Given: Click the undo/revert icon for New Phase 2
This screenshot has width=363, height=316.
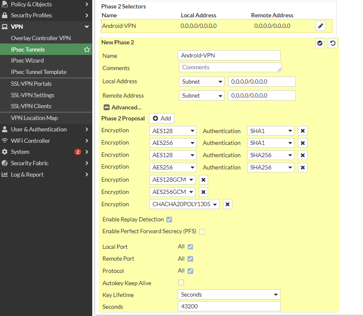Looking at the screenshot, I should coord(333,43).
